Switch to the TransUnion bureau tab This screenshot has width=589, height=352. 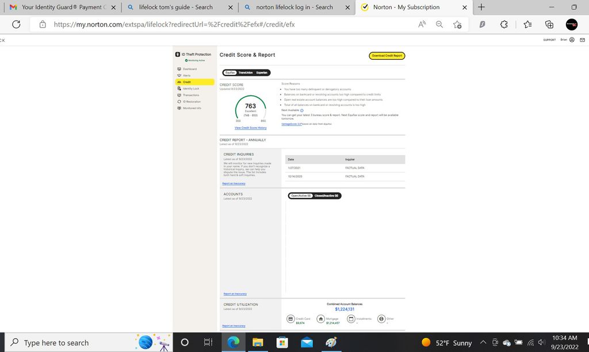pyautogui.click(x=246, y=72)
